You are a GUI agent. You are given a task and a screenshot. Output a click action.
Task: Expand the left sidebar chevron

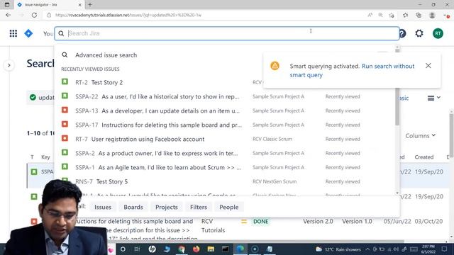[x=9, y=65]
